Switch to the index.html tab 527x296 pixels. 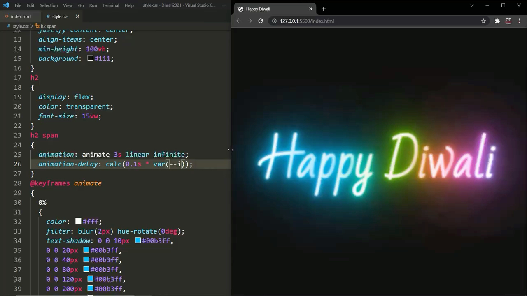21,16
